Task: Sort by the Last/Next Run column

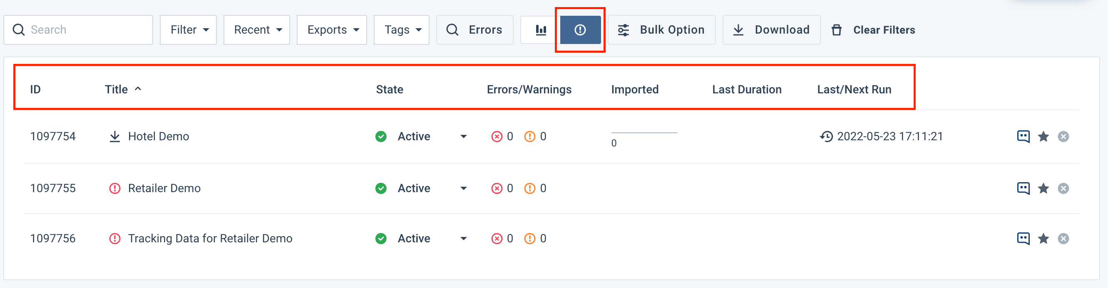Action: (x=854, y=89)
